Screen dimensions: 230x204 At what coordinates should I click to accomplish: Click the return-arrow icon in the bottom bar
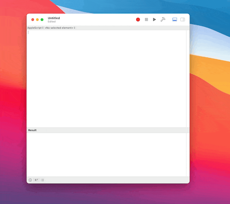(36, 180)
